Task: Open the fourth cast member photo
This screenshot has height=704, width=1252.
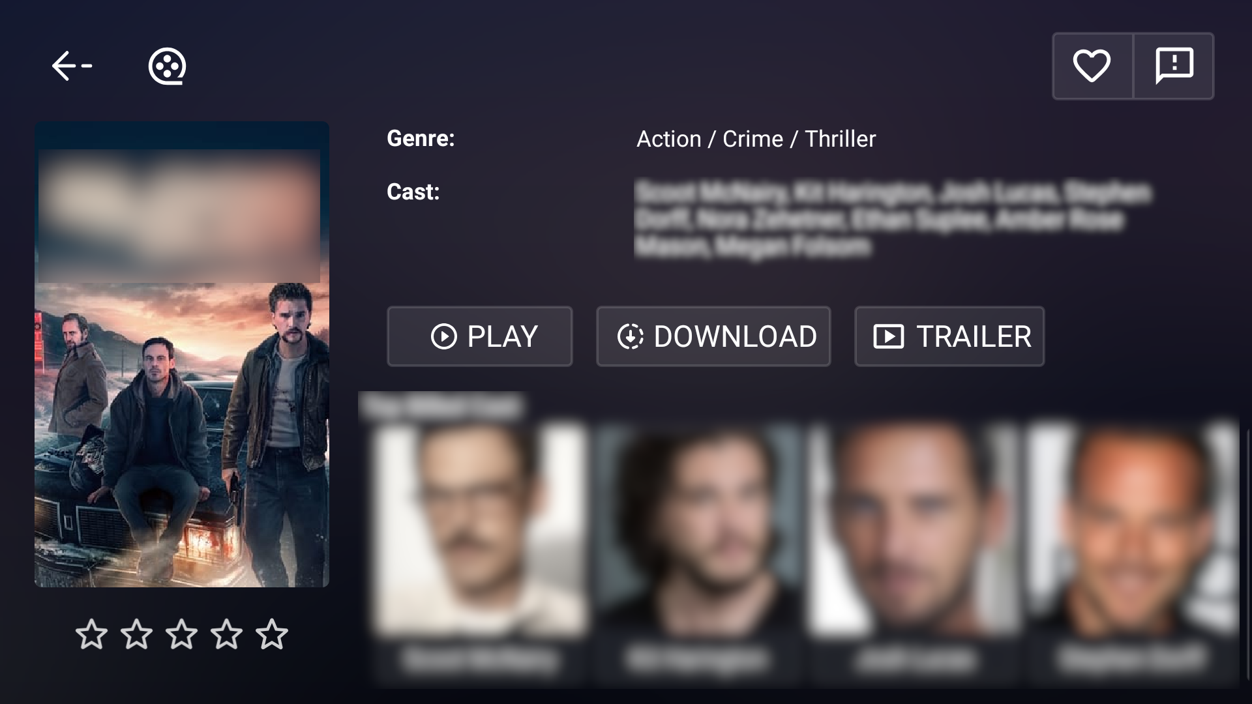Action: [1133, 529]
